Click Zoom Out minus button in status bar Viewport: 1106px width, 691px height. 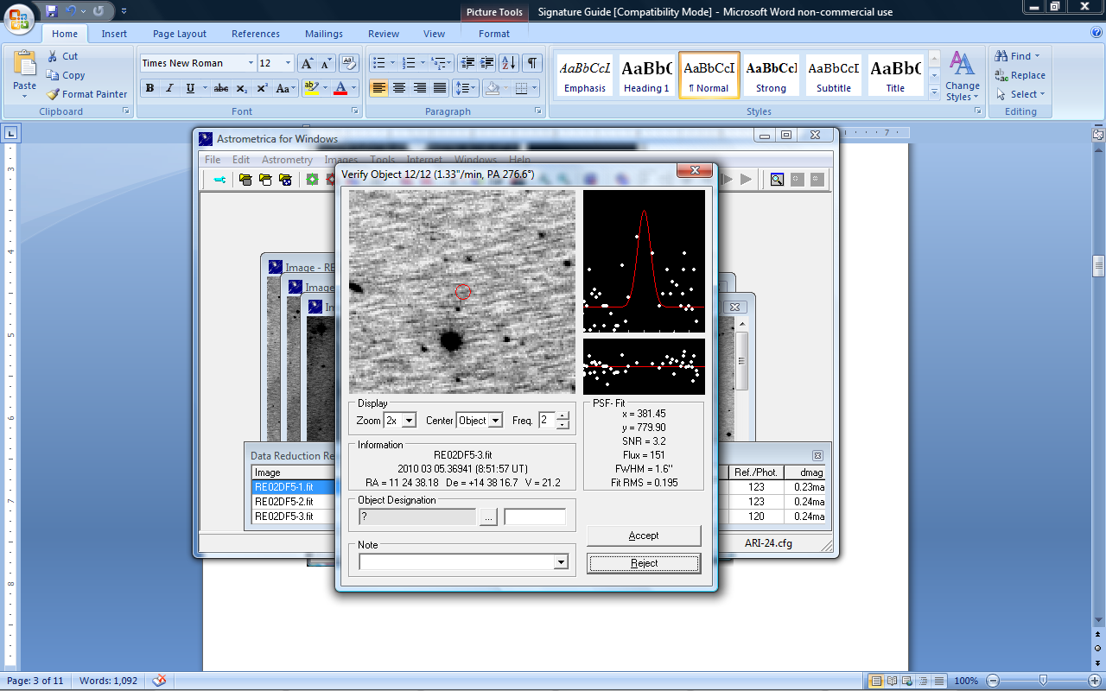coord(993,681)
